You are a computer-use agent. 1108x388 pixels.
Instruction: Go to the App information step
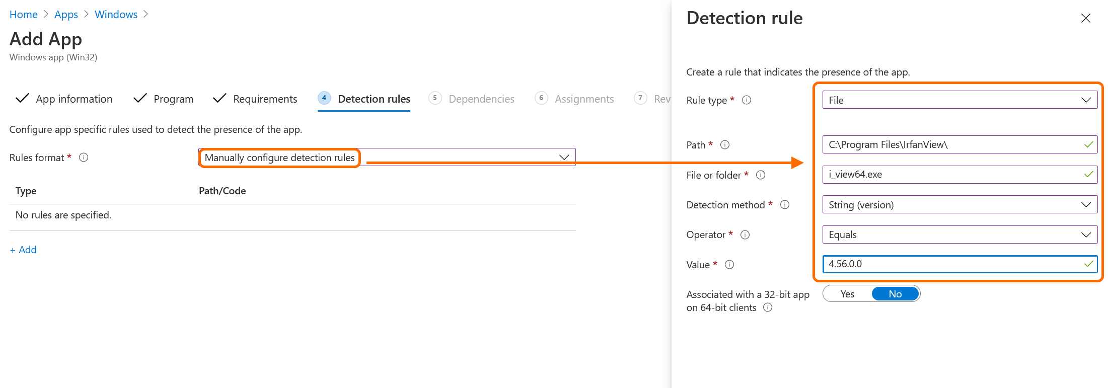[x=64, y=99]
